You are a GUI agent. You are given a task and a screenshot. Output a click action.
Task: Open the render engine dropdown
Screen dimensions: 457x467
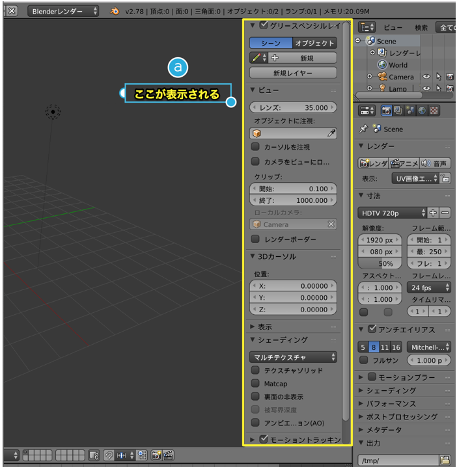pos(63,11)
